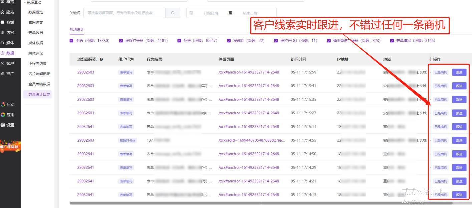Click 跟进 button in first row

459,72
